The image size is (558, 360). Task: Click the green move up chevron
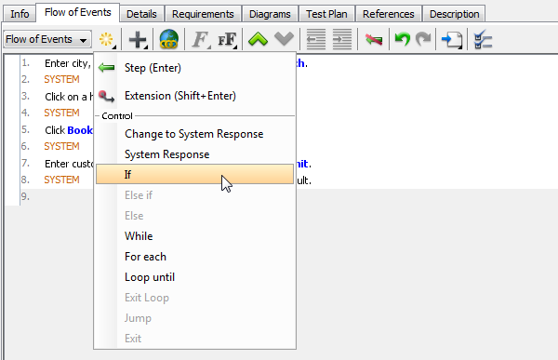258,39
